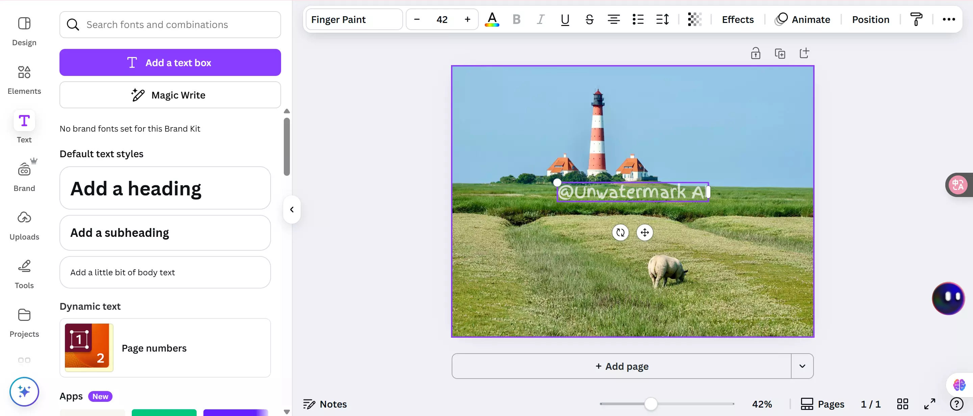Open the Finger Paint font dropdown

(x=354, y=19)
